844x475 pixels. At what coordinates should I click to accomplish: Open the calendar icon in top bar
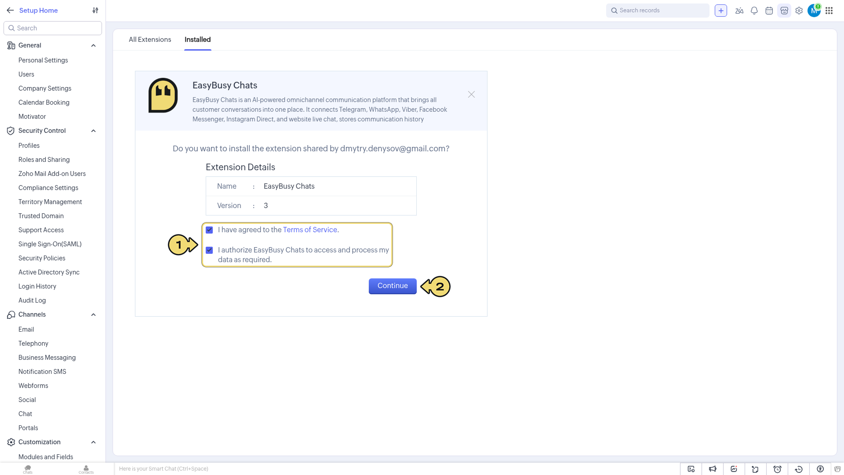pos(769,11)
